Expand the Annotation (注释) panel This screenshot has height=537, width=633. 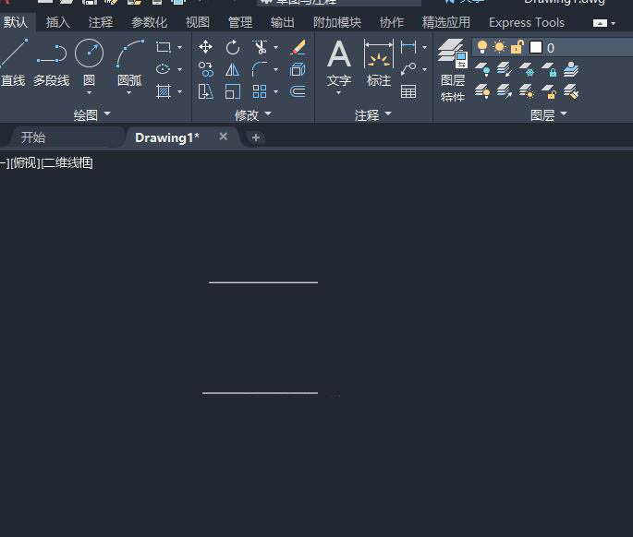pos(373,115)
